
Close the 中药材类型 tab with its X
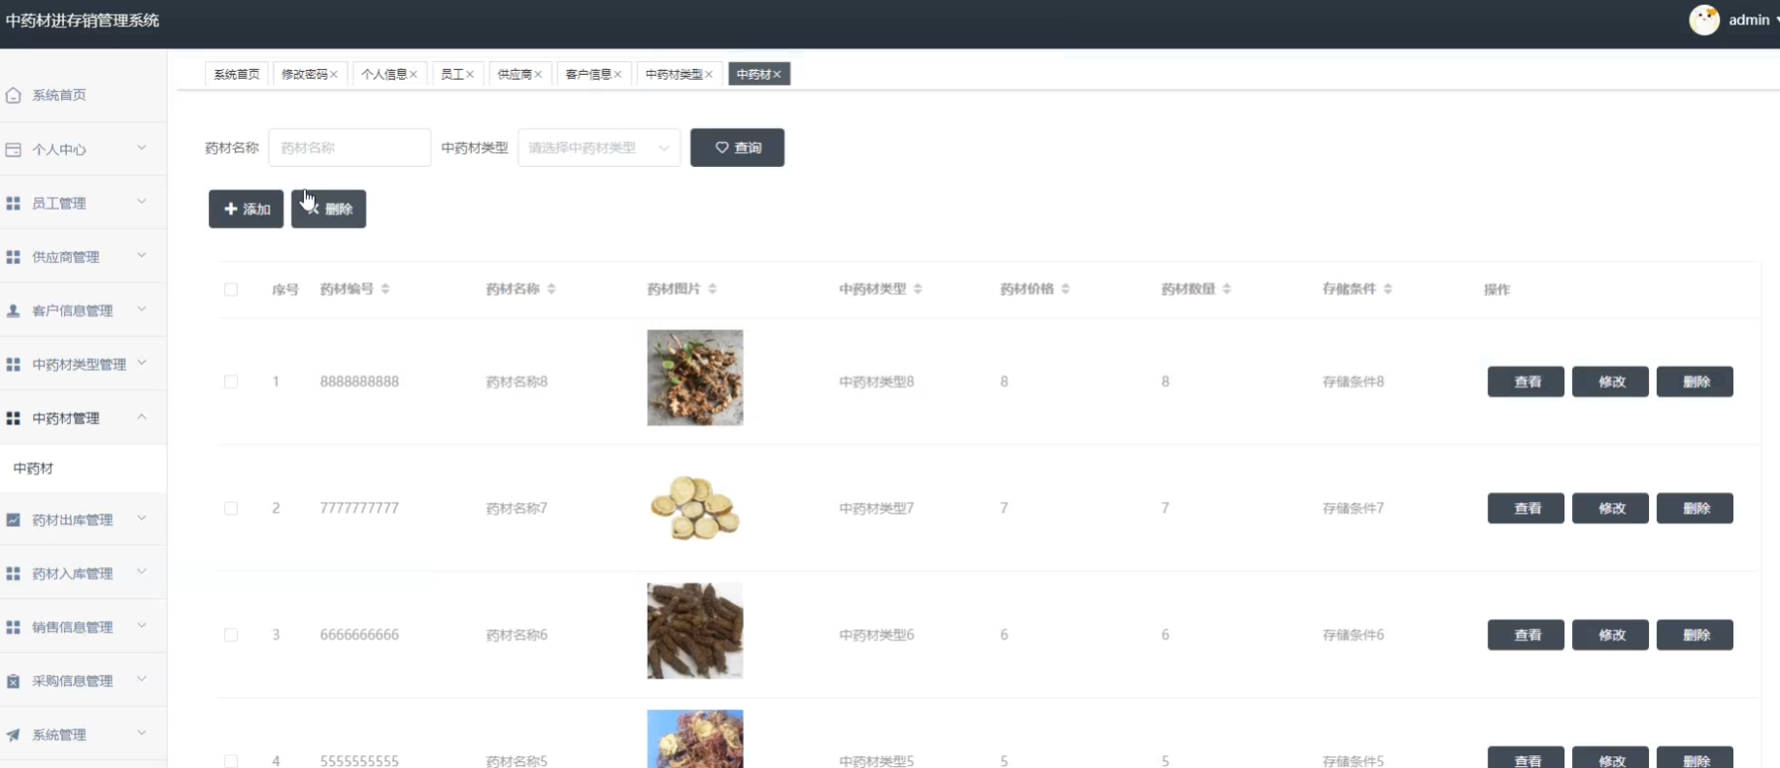click(709, 75)
